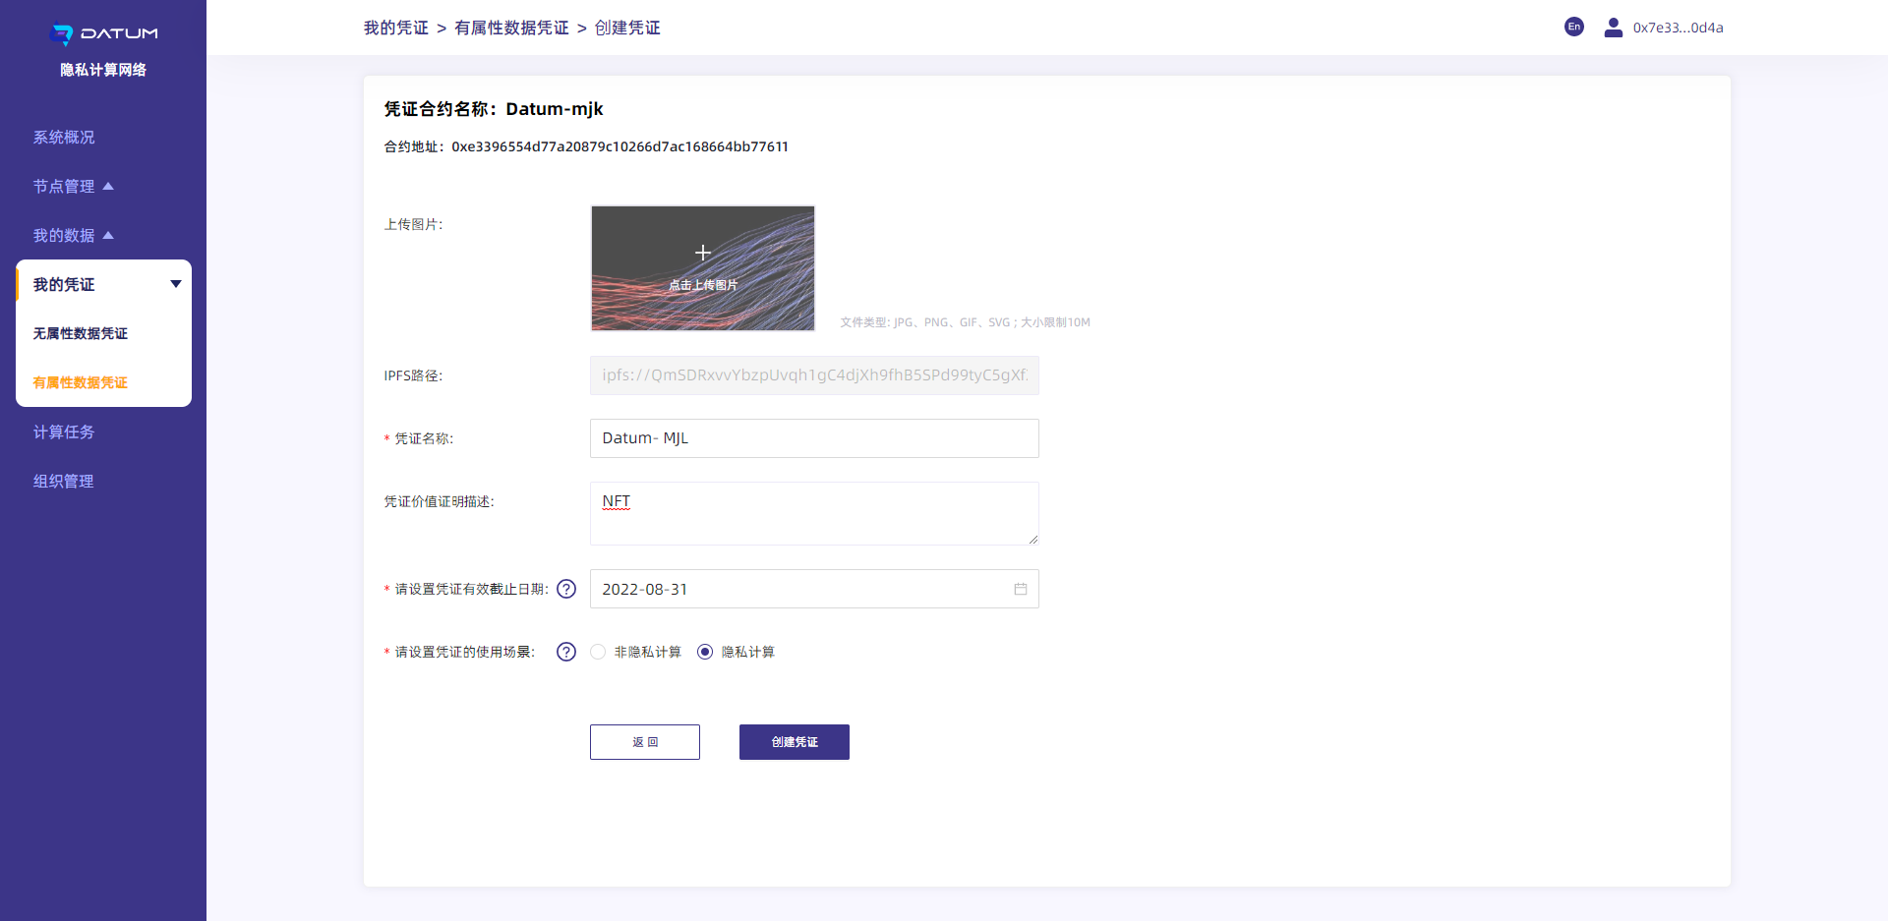Expand the 我的数据 menu arrow

click(108, 235)
